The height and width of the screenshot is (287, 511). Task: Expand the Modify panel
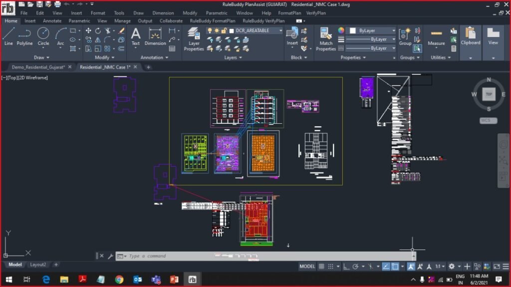105,57
